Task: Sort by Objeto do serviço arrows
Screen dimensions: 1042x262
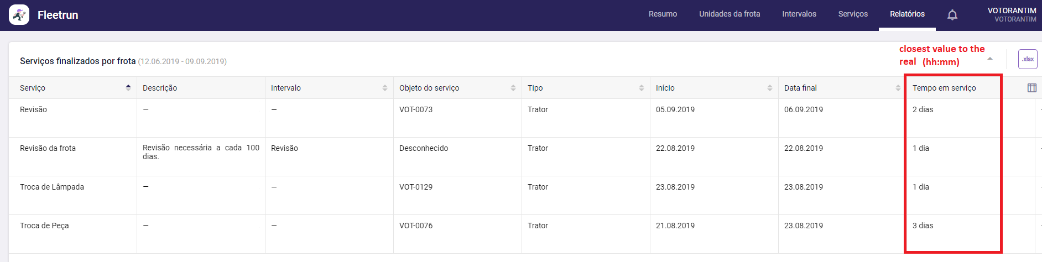Action: (513, 88)
